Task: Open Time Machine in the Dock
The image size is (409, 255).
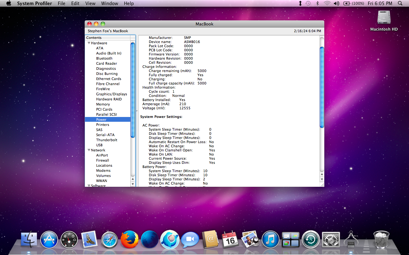Action: point(311,240)
